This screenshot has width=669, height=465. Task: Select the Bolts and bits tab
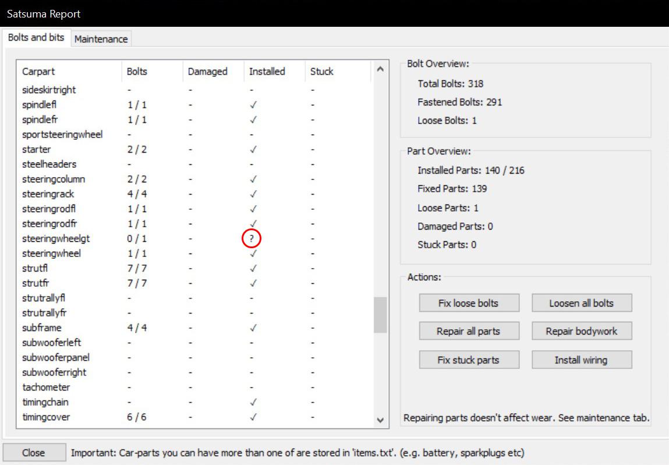click(36, 37)
